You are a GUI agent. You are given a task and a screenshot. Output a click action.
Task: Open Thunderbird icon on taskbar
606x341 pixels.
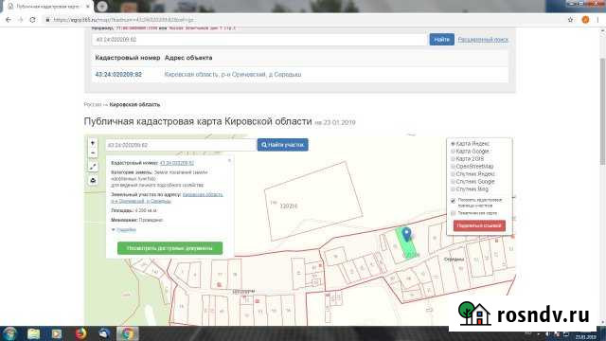coord(104,333)
